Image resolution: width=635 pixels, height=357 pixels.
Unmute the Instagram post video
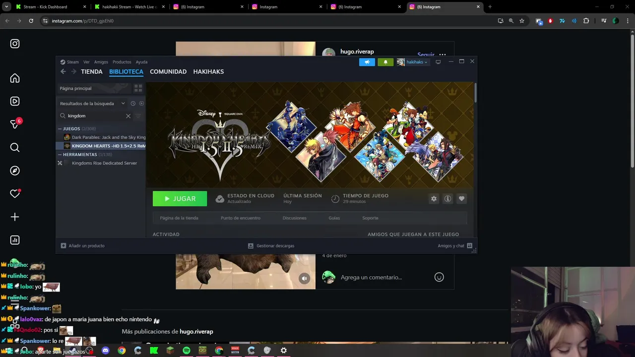tap(305, 279)
